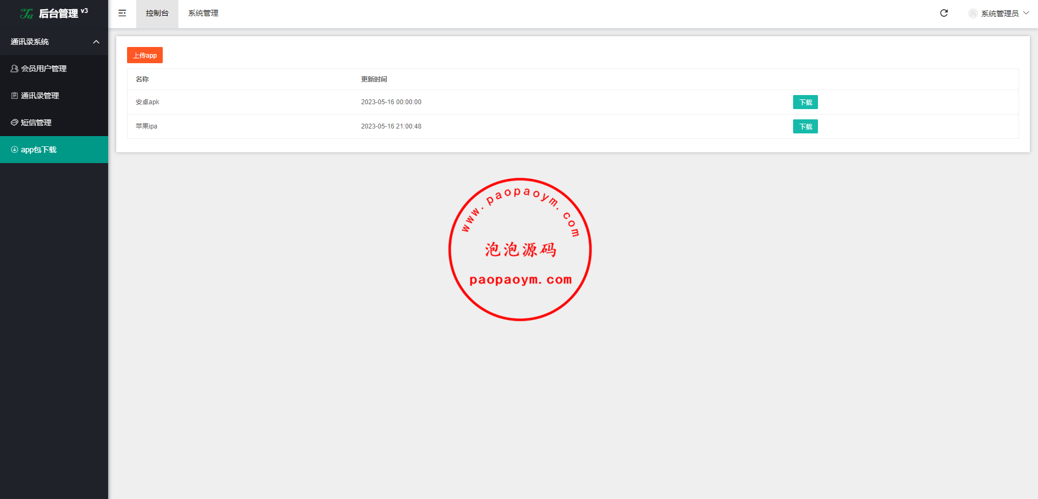Click the green logo in sidebar header
The image size is (1038, 499).
[x=26, y=14]
